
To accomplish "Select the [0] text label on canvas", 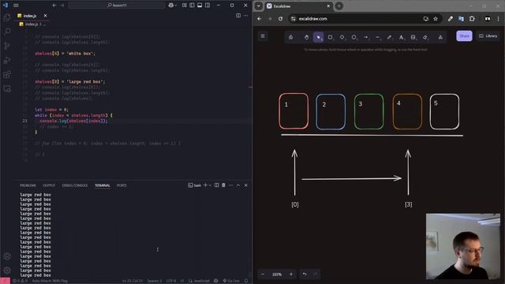I will [295, 204].
